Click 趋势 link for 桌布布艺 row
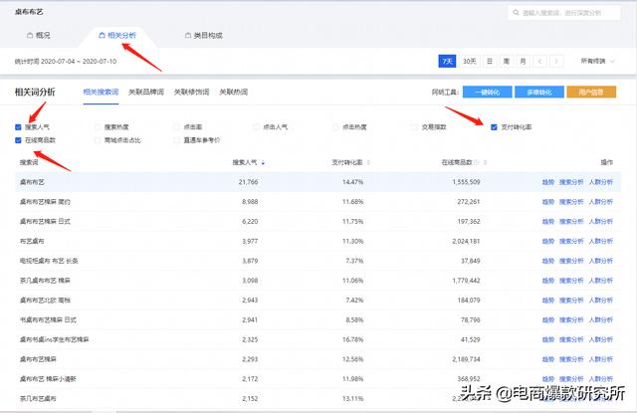The height and width of the screenshot is (413, 637). 547,182
